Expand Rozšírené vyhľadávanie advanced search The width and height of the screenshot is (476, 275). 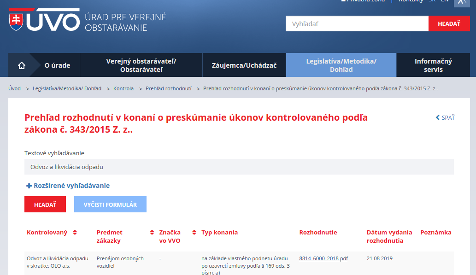tap(68, 186)
